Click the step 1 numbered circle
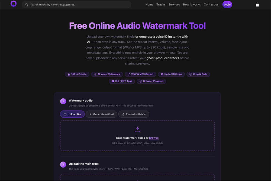Image resolution: width=271 pixels, height=181 pixels. point(63,101)
